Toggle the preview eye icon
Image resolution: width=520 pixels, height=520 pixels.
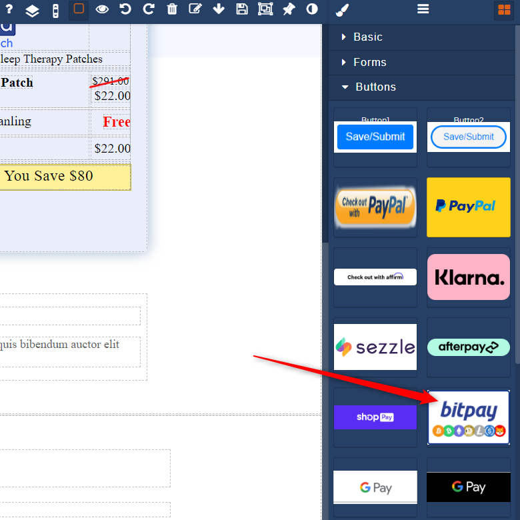coord(102,9)
